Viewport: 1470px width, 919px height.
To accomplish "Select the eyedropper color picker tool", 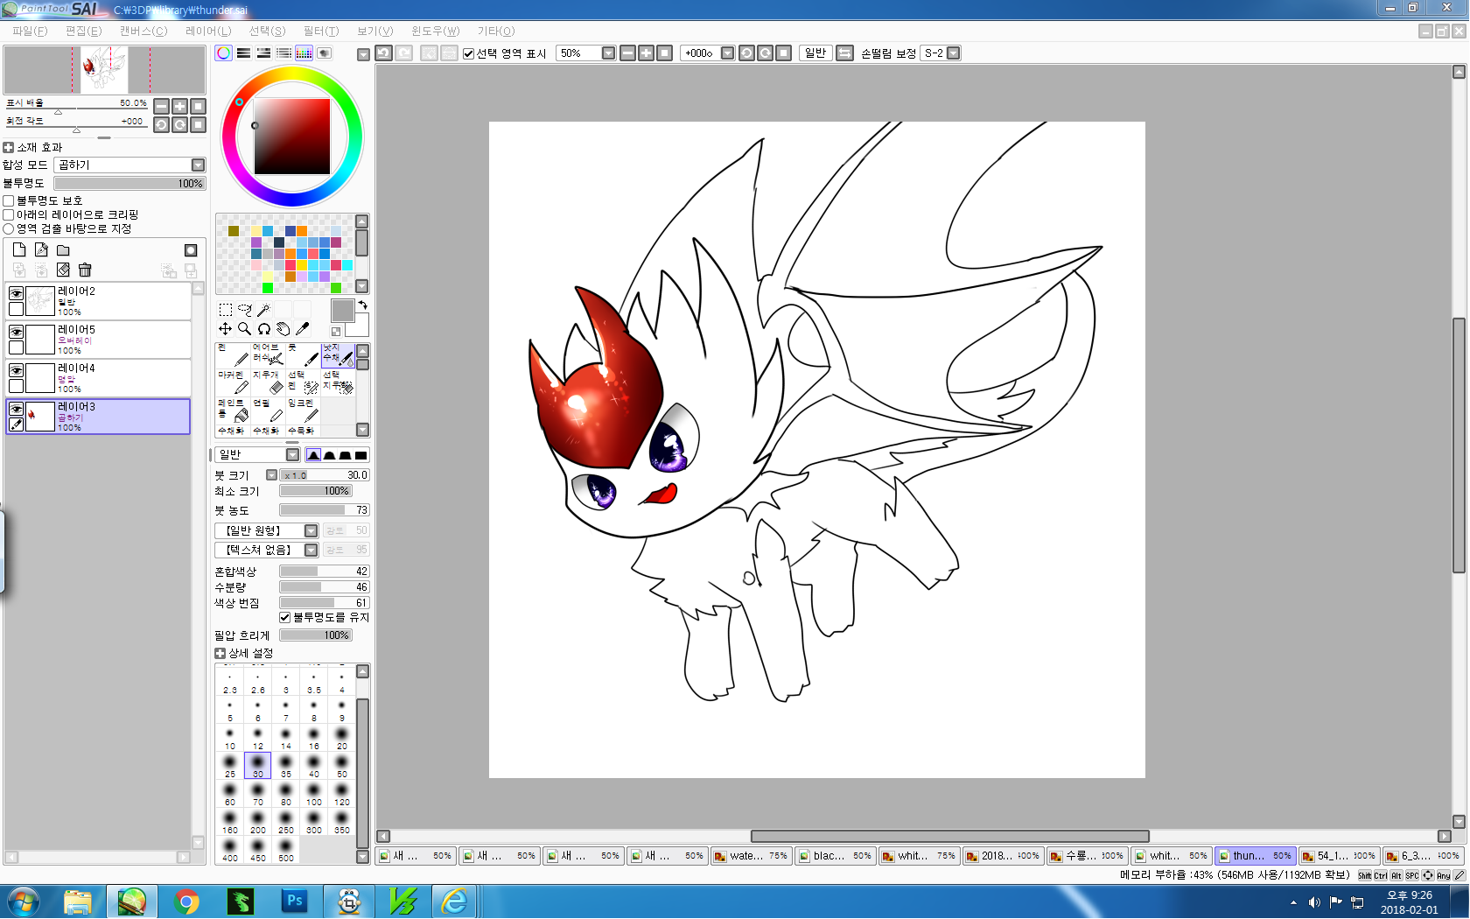I will point(302,329).
